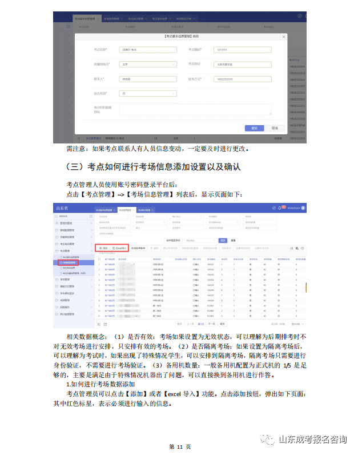The image size is (358, 455).
Task: Open the page-size dropdown at bottom right
Action: (297, 324)
